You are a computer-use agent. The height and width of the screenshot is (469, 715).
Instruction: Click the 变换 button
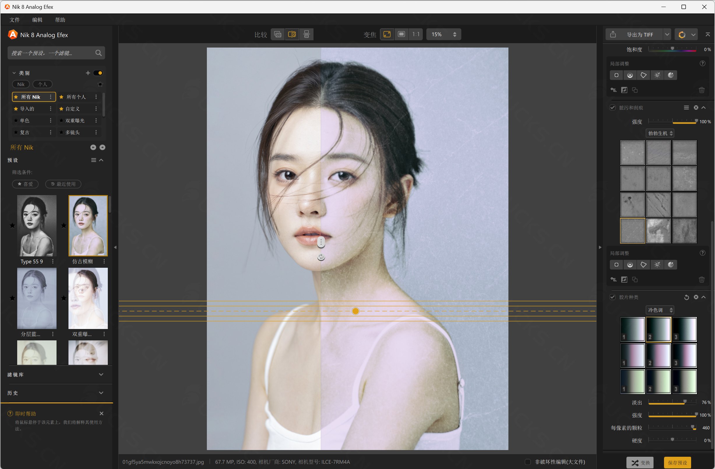point(640,463)
